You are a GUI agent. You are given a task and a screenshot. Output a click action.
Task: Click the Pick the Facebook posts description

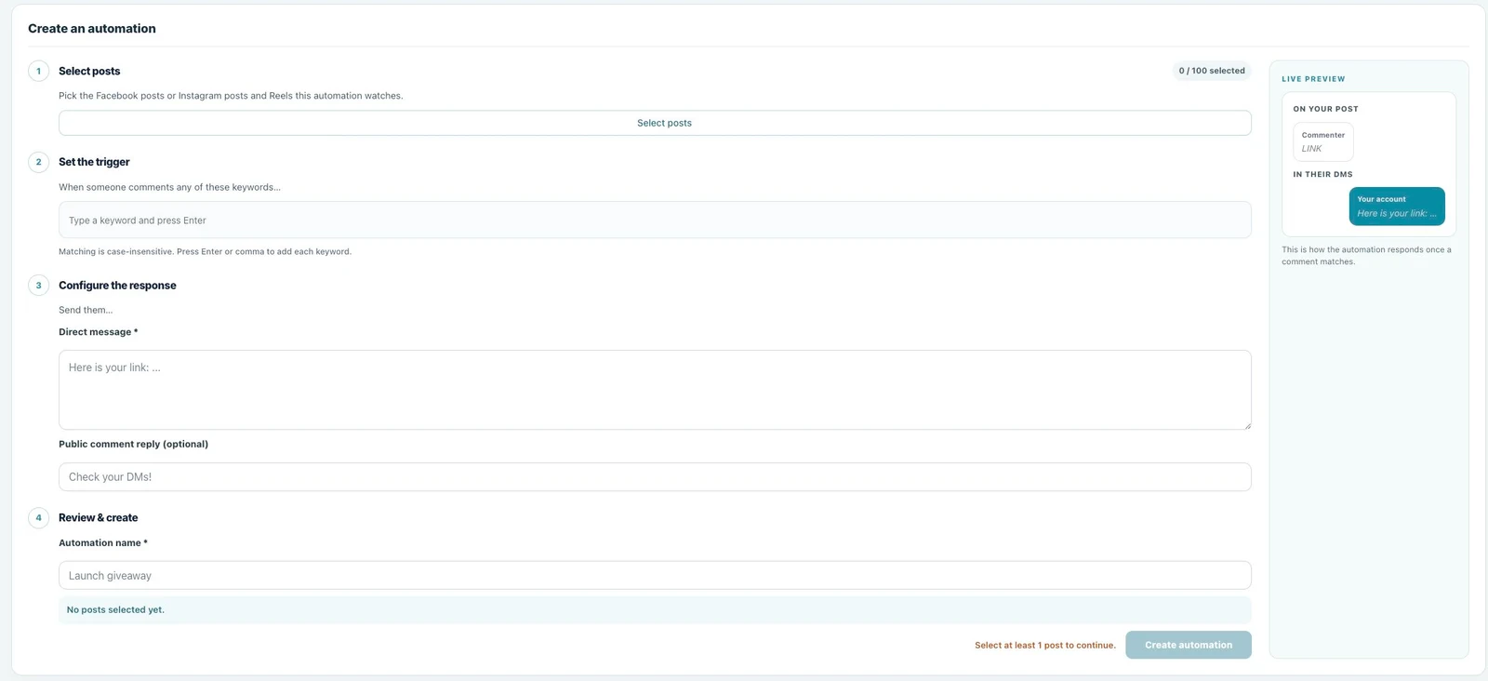point(231,96)
